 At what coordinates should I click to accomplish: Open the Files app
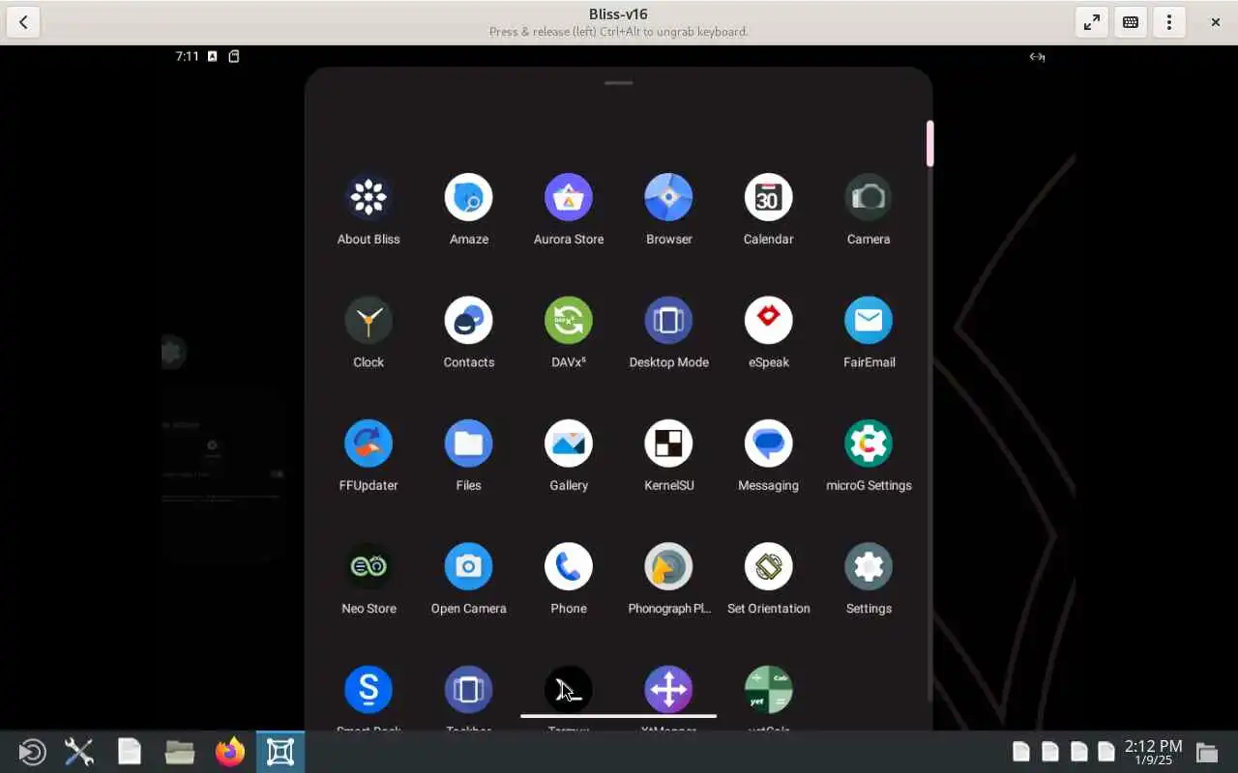pyautogui.click(x=469, y=444)
